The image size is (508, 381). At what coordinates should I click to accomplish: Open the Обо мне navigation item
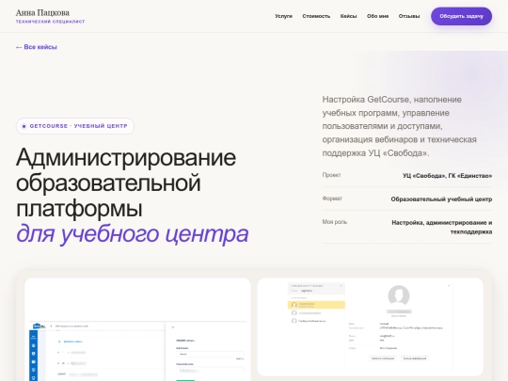pos(377,16)
